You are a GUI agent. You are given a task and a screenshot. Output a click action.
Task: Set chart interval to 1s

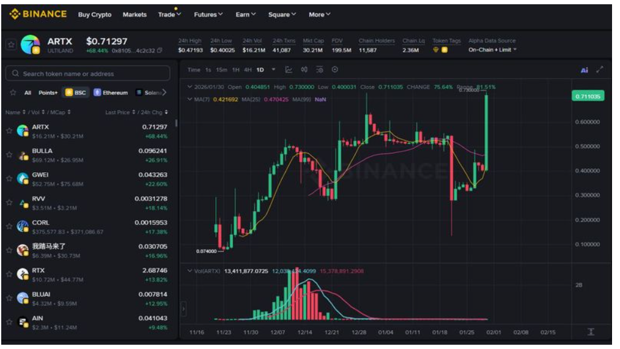click(209, 70)
